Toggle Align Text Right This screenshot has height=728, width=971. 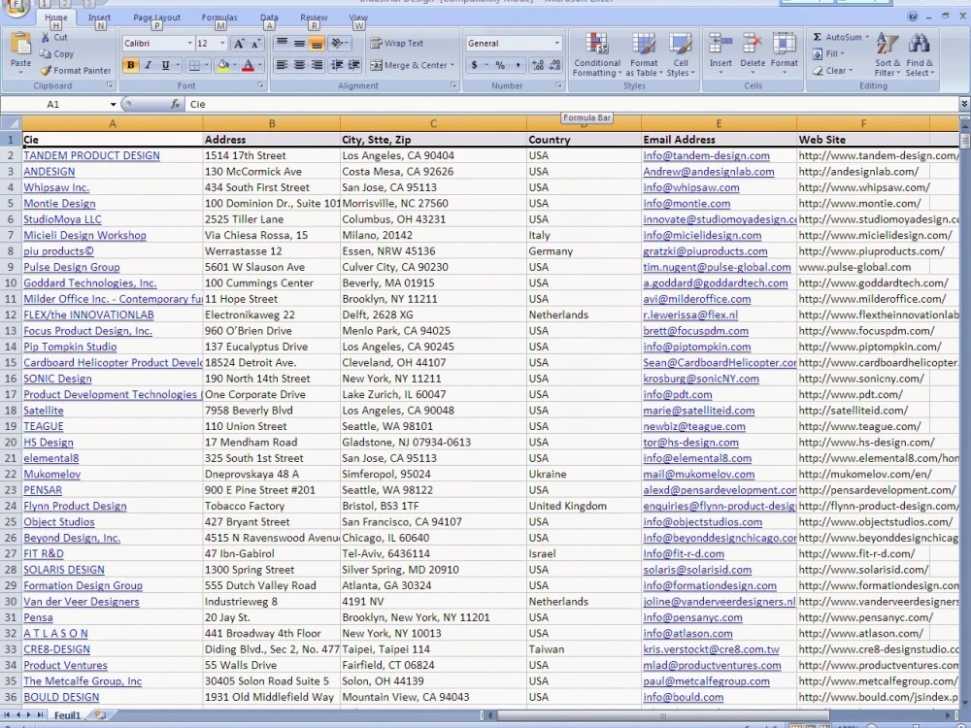(x=317, y=64)
